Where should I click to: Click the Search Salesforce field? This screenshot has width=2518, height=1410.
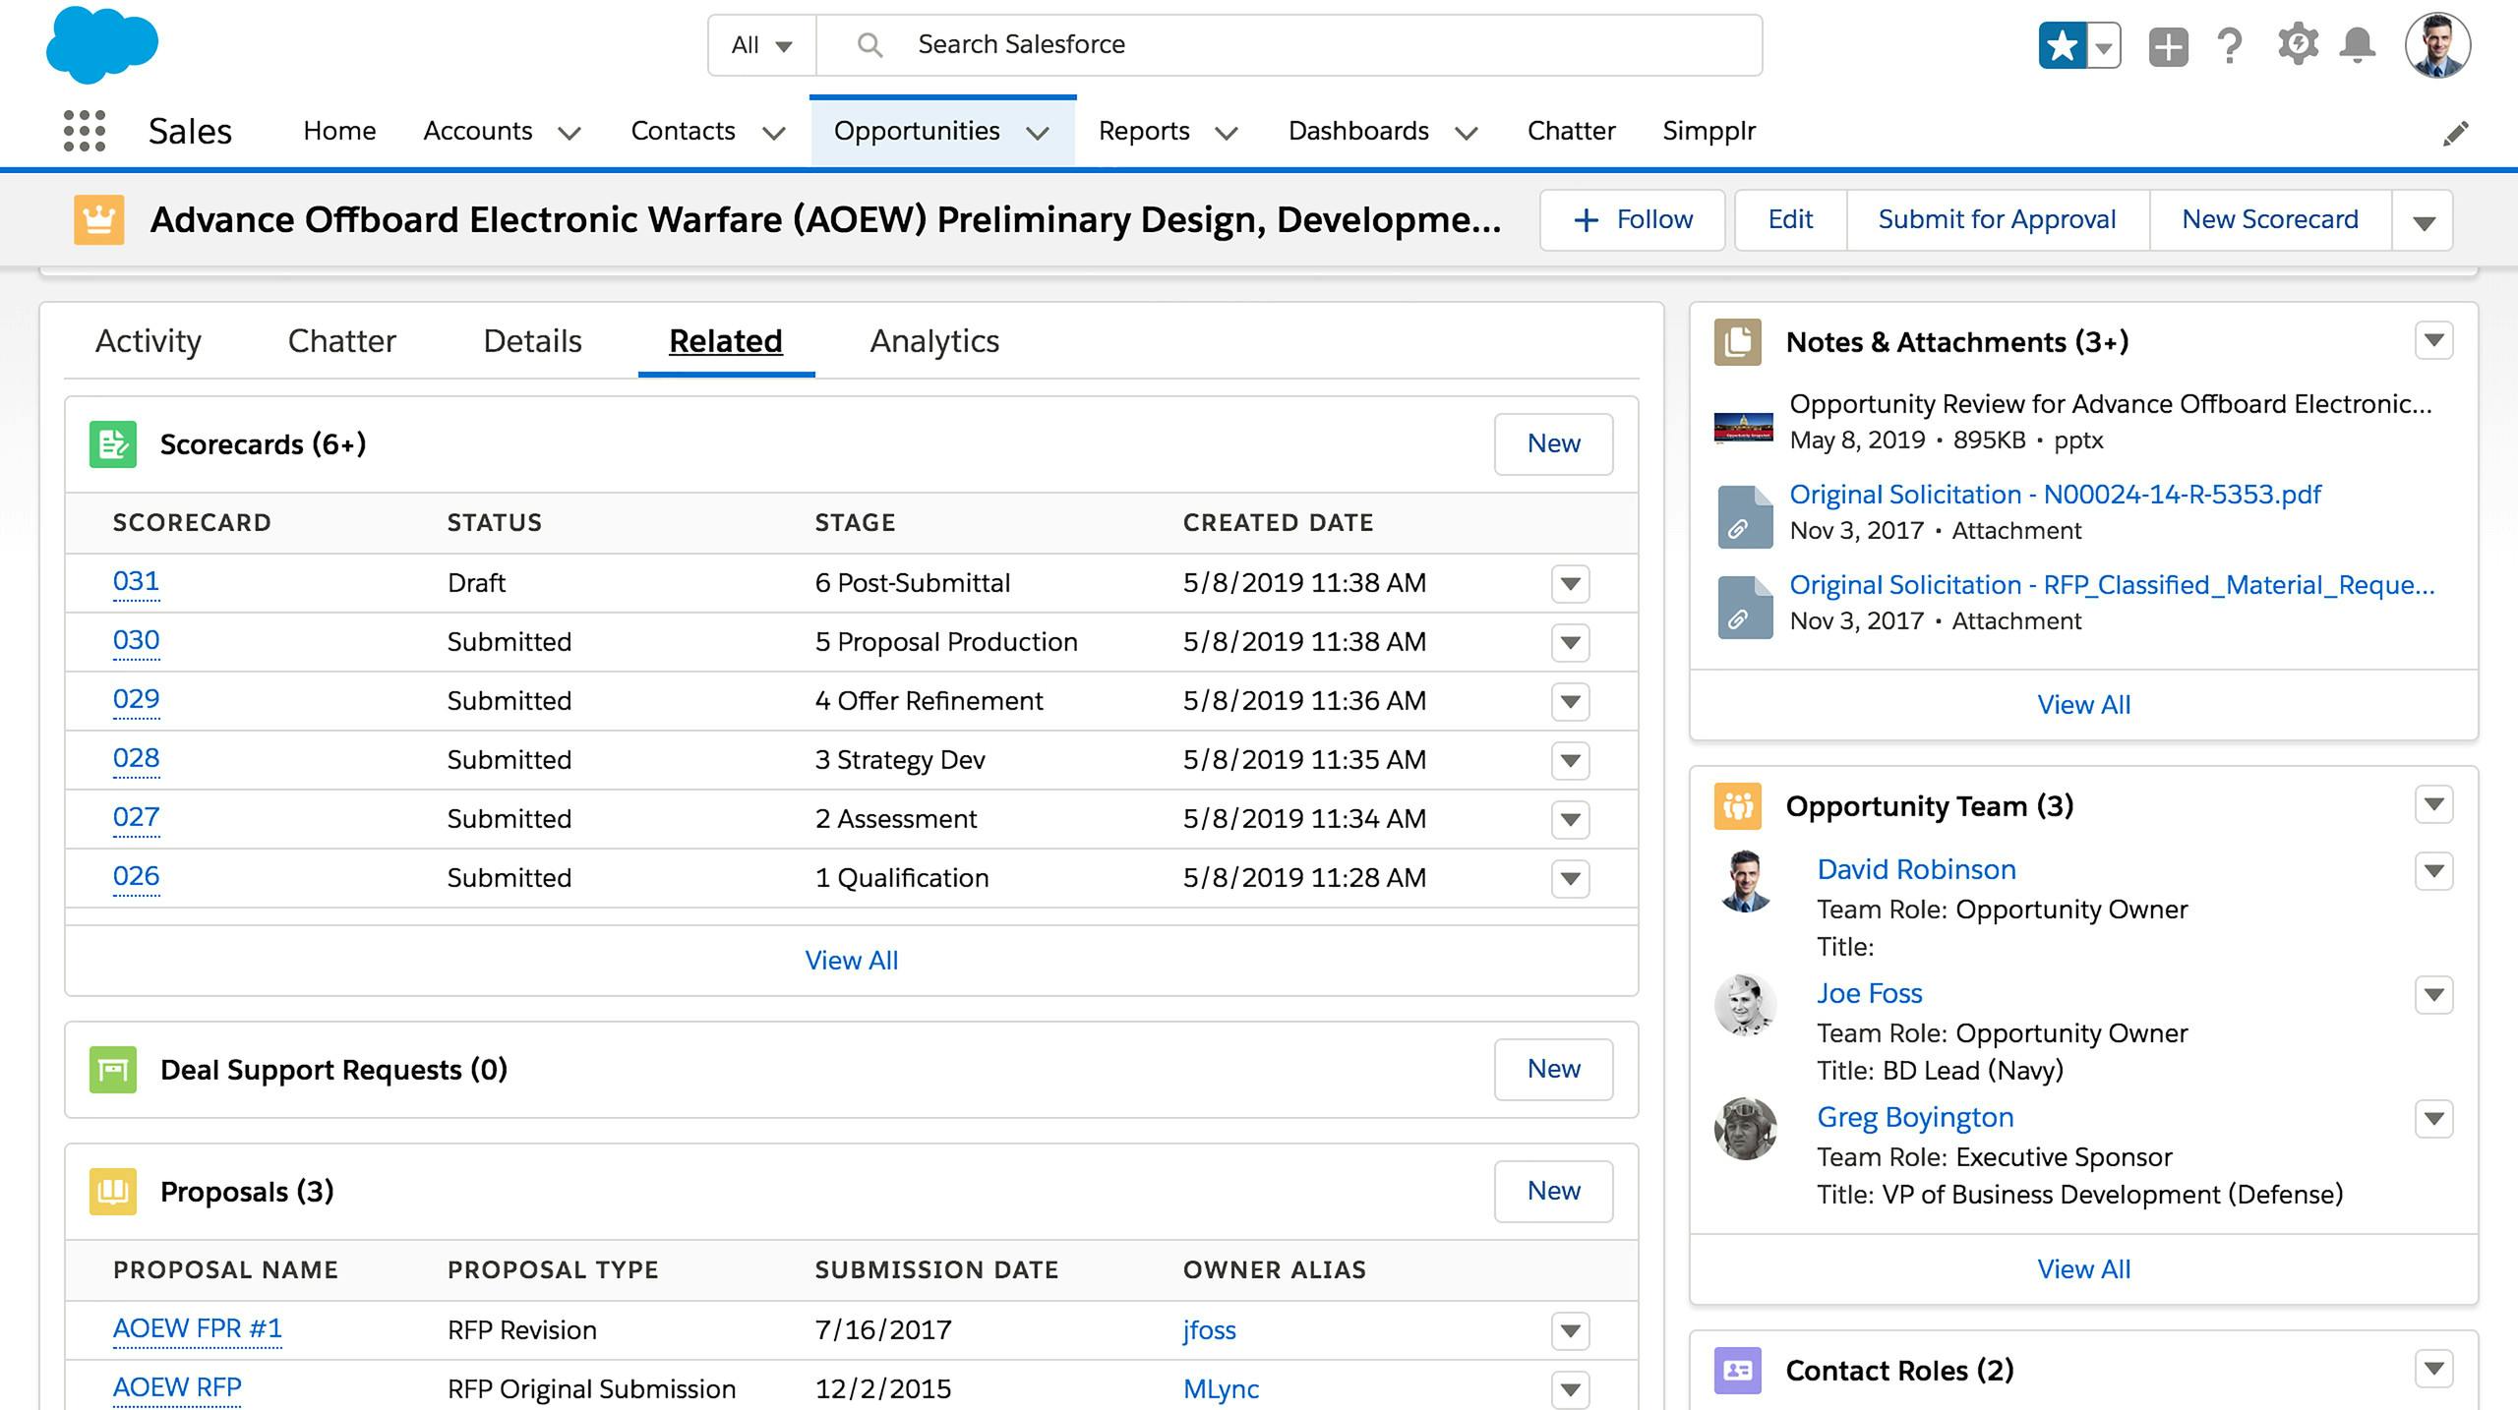[1289, 45]
